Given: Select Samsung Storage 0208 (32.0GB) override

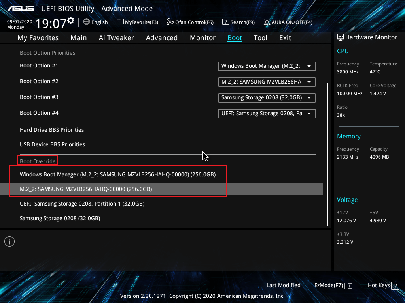Looking at the screenshot, I should [x=60, y=218].
